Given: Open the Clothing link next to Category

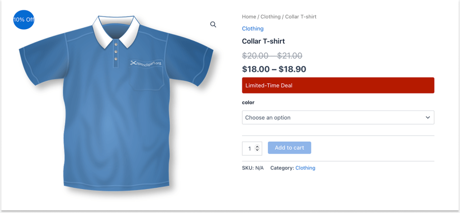Looking at the screenshot, I should pos(305,168).
